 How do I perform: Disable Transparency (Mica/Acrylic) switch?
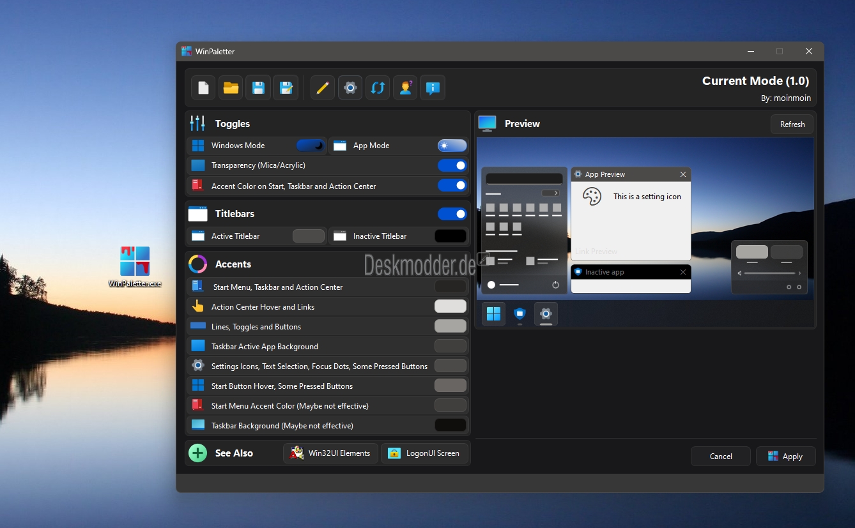coord(452,165)
